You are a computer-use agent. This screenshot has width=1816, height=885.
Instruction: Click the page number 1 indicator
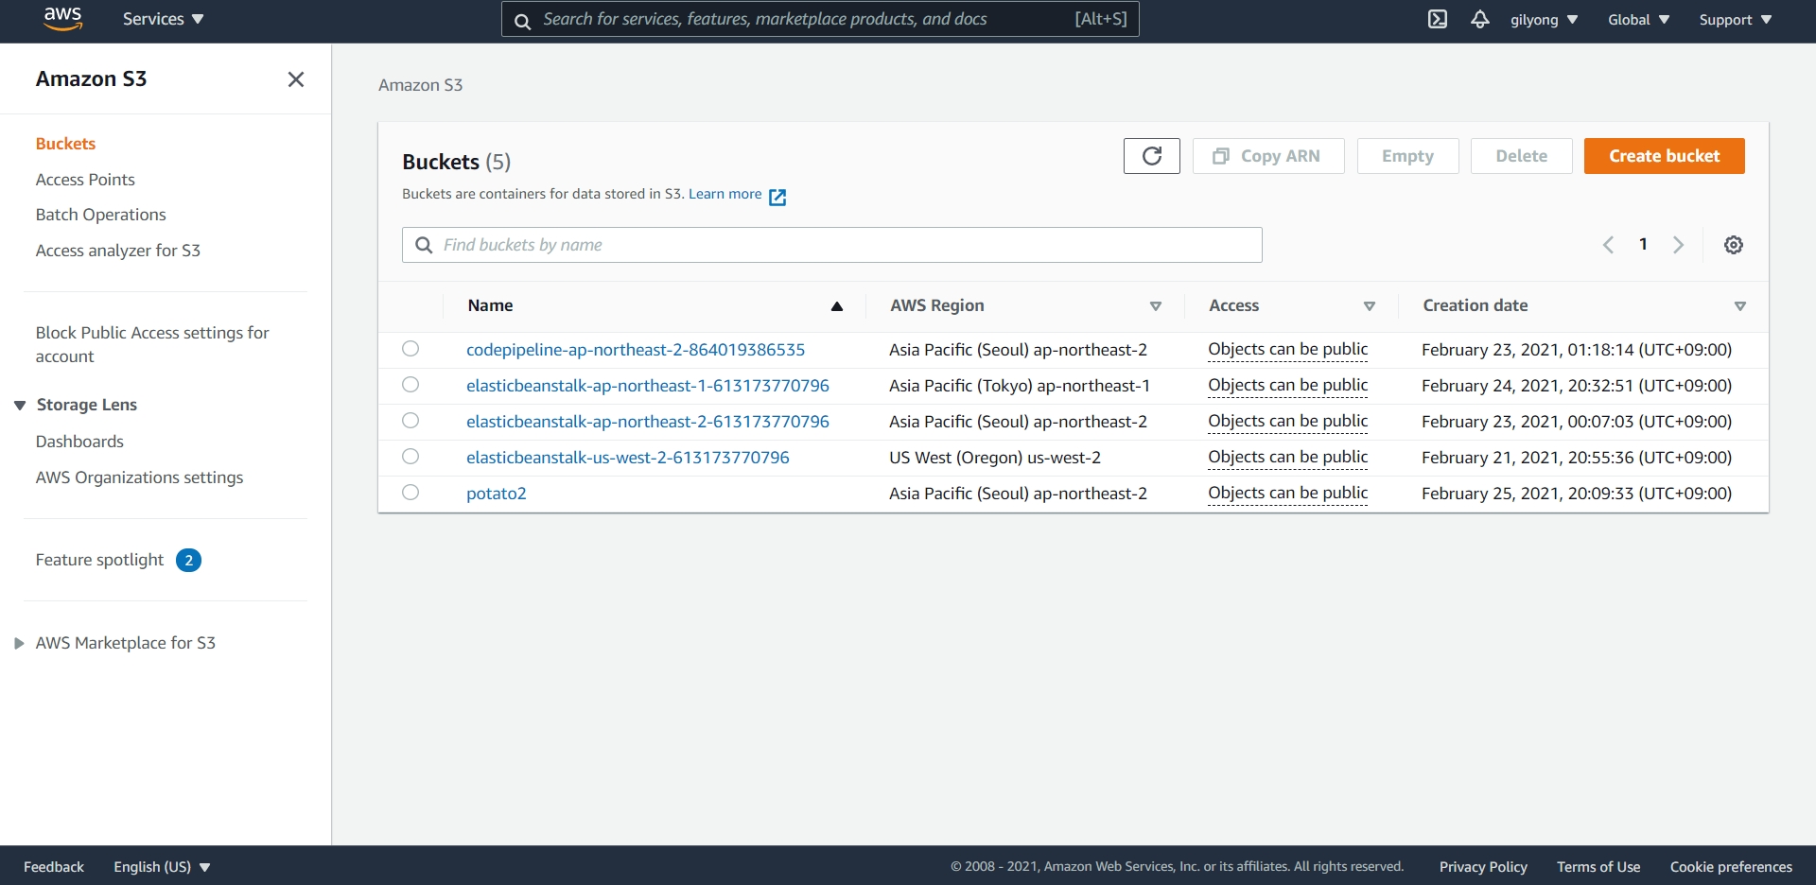point(1644,245)
